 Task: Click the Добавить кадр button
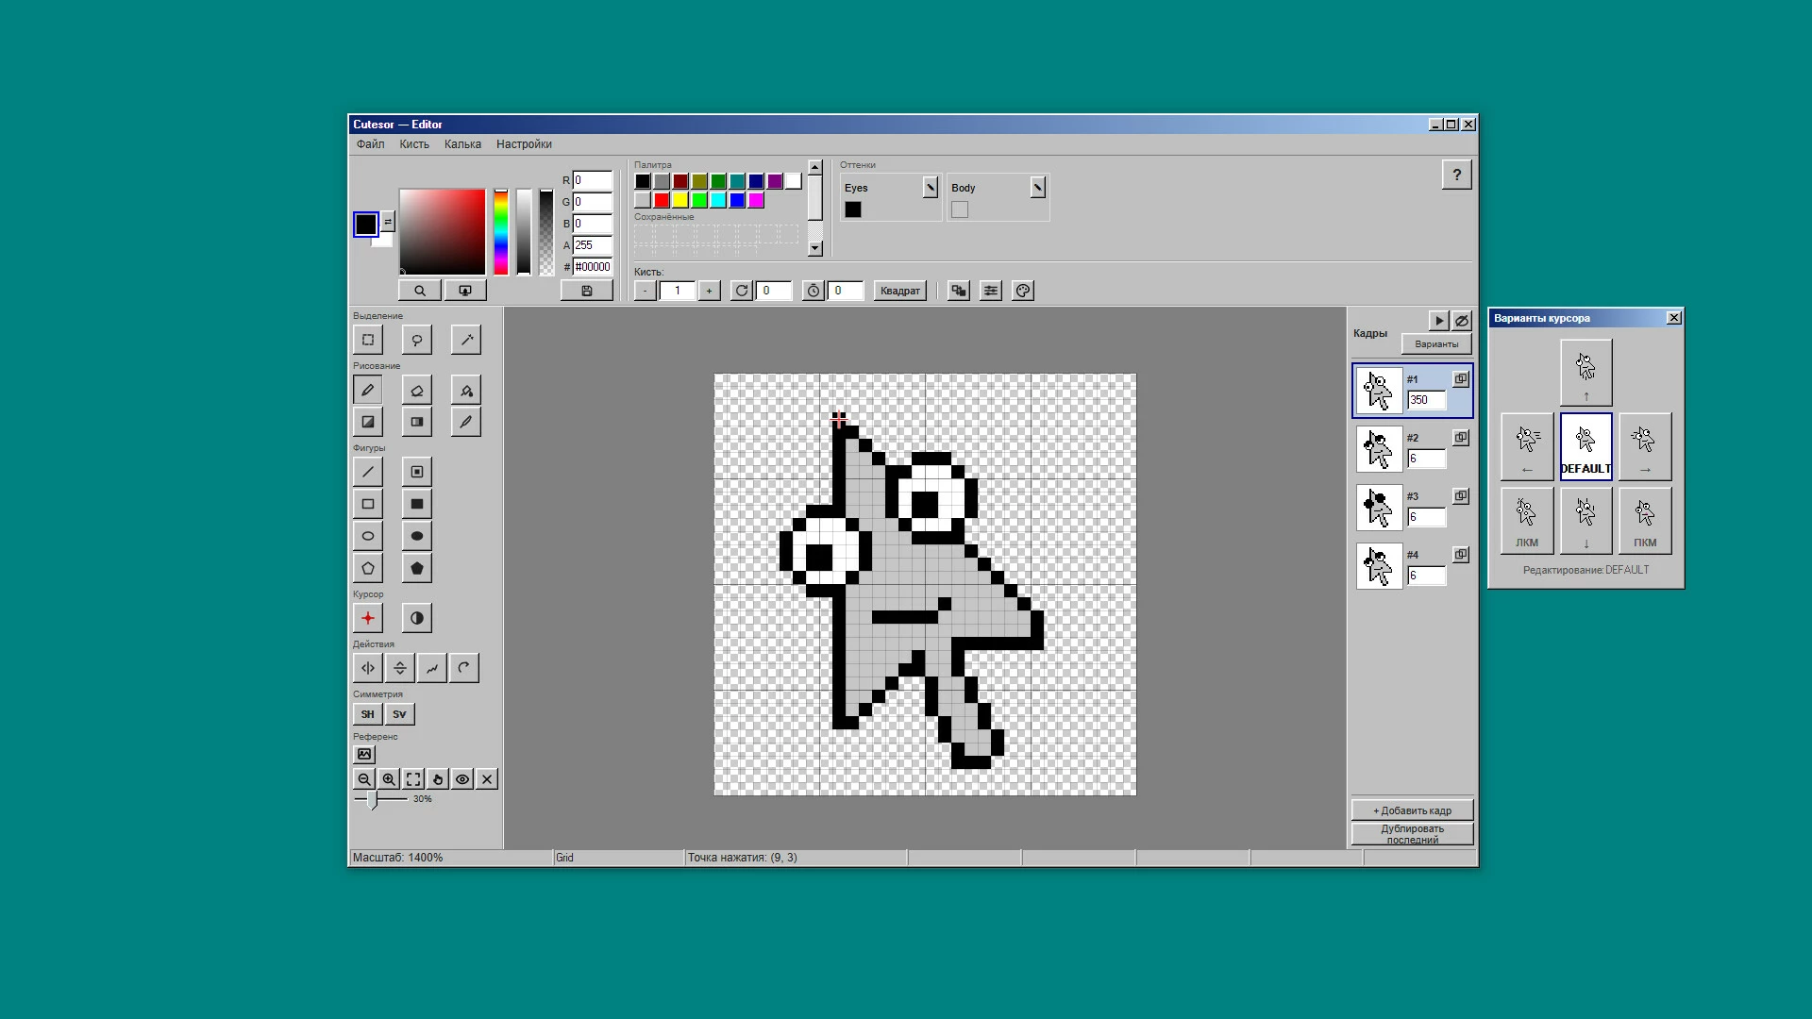[x=1412, y=810]
